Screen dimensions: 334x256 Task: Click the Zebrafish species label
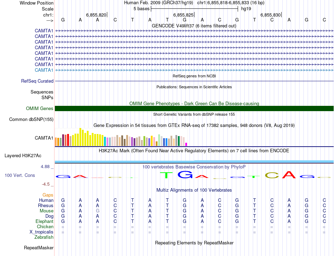pos(44,237)
